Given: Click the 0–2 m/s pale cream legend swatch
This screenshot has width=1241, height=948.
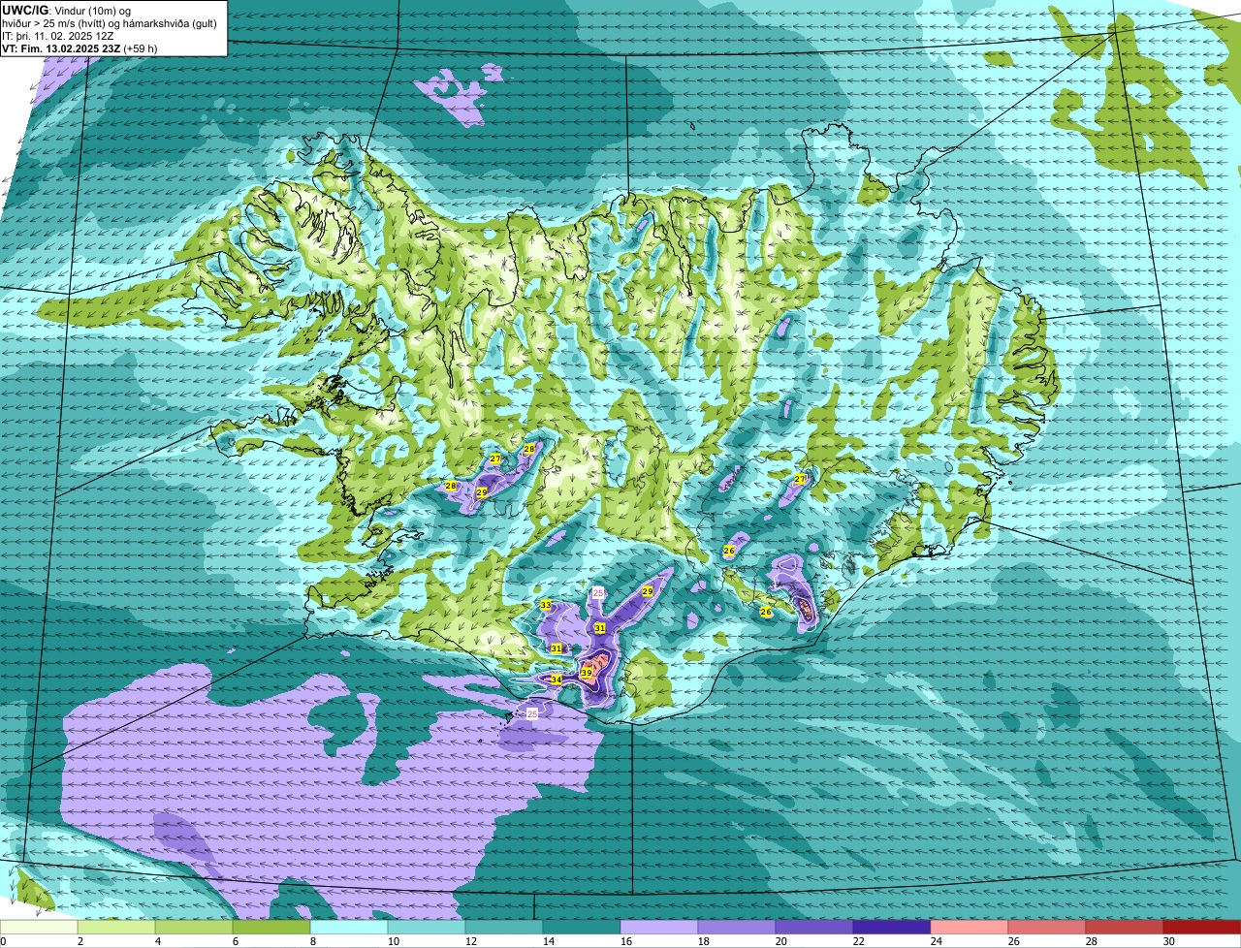Looking at the screenshot, I should [39, 928].
